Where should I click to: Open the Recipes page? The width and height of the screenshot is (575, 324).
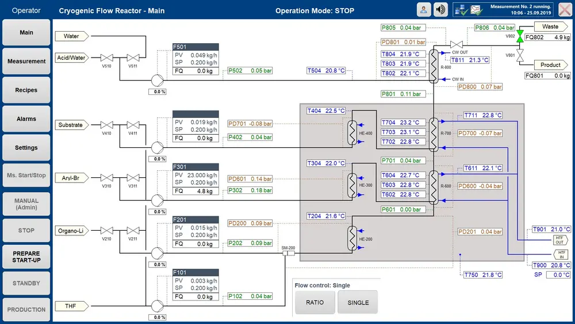click(26, 90)
